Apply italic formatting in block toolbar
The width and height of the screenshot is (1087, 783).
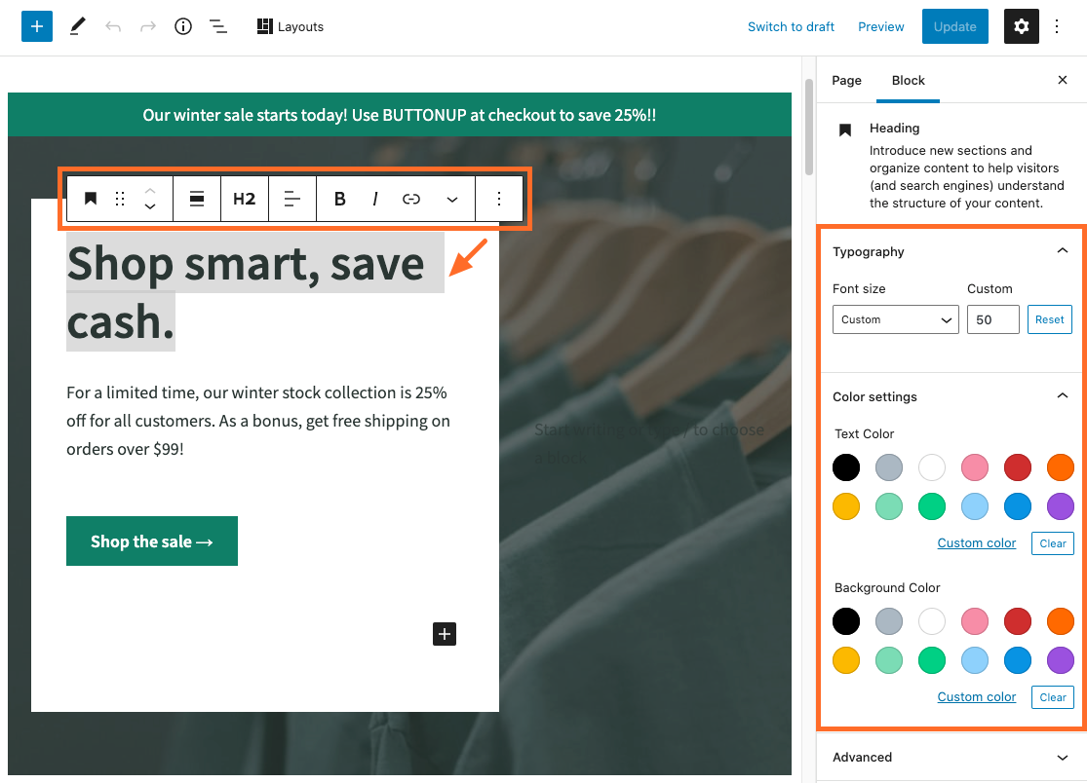pos(375,199)
